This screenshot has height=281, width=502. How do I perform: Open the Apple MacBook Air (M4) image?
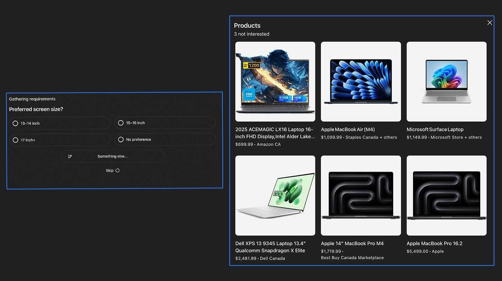[361, 82]
